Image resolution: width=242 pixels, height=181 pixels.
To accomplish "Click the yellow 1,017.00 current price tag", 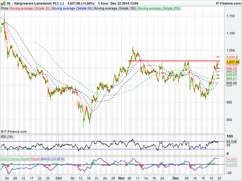I will (x=233, y=62).
